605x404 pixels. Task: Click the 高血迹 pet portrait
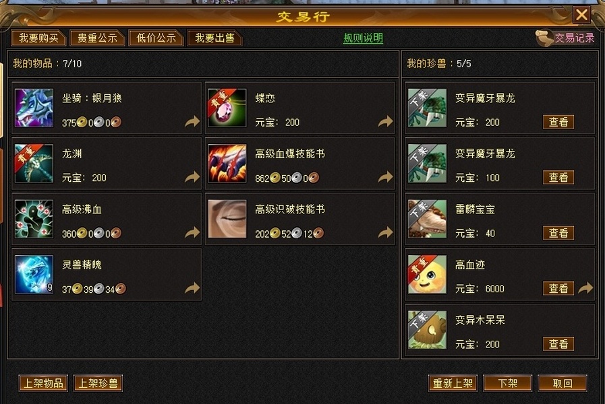point(427,274)
